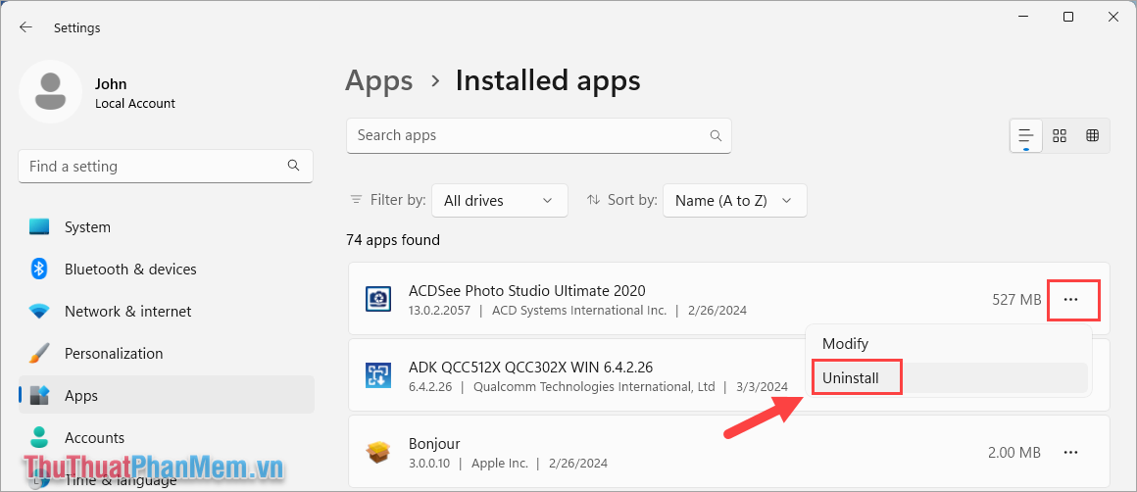
Task: Click the magnifier in Find a setting
Action: pos(294,166)
